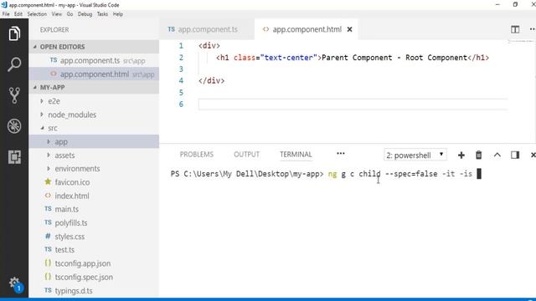Select the app.component.html editor tab
The height and width of the screenshot is (301, 536).
click(306, 29)
